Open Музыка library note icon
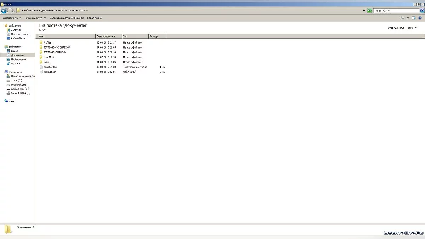The image size is (425, 239). pyautogui.click(x=8, y=64)
